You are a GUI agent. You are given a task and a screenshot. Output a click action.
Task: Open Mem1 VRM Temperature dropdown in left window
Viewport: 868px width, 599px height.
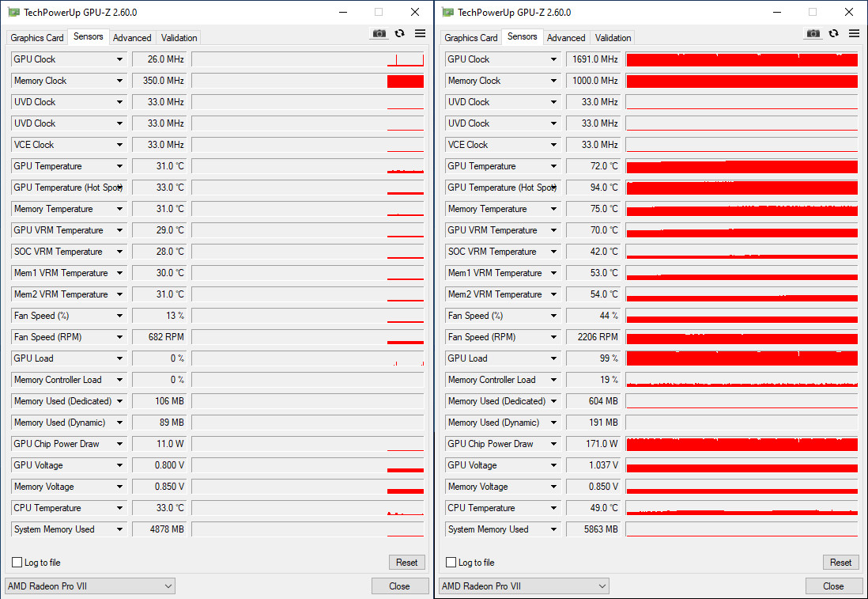(119, 273)
